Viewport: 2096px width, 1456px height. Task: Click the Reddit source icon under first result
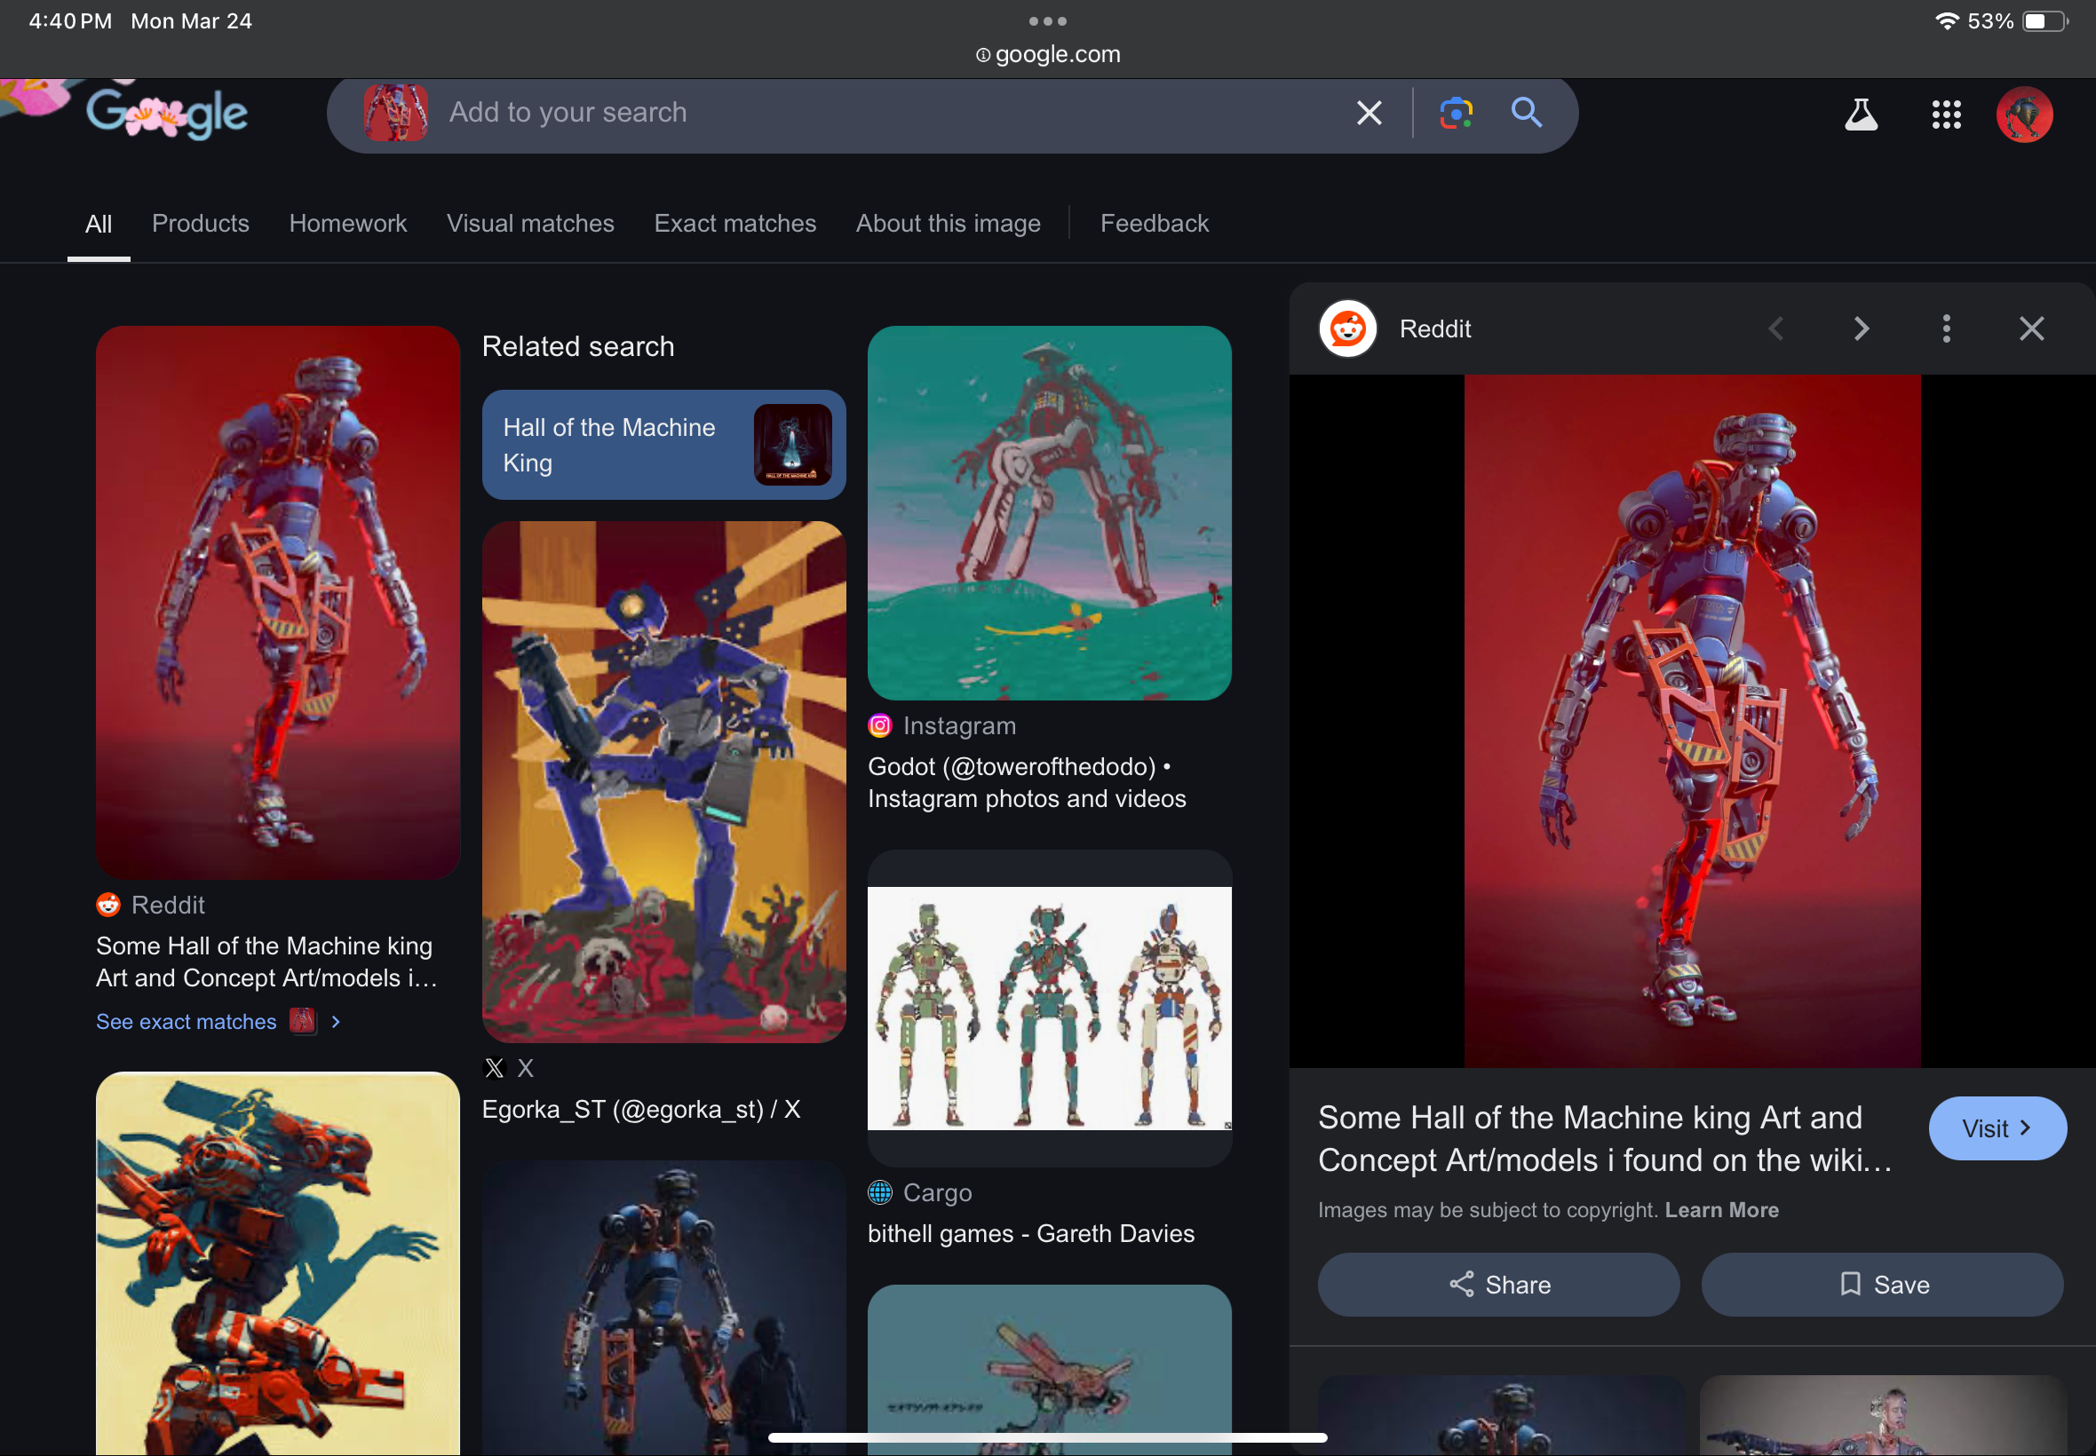107,905
